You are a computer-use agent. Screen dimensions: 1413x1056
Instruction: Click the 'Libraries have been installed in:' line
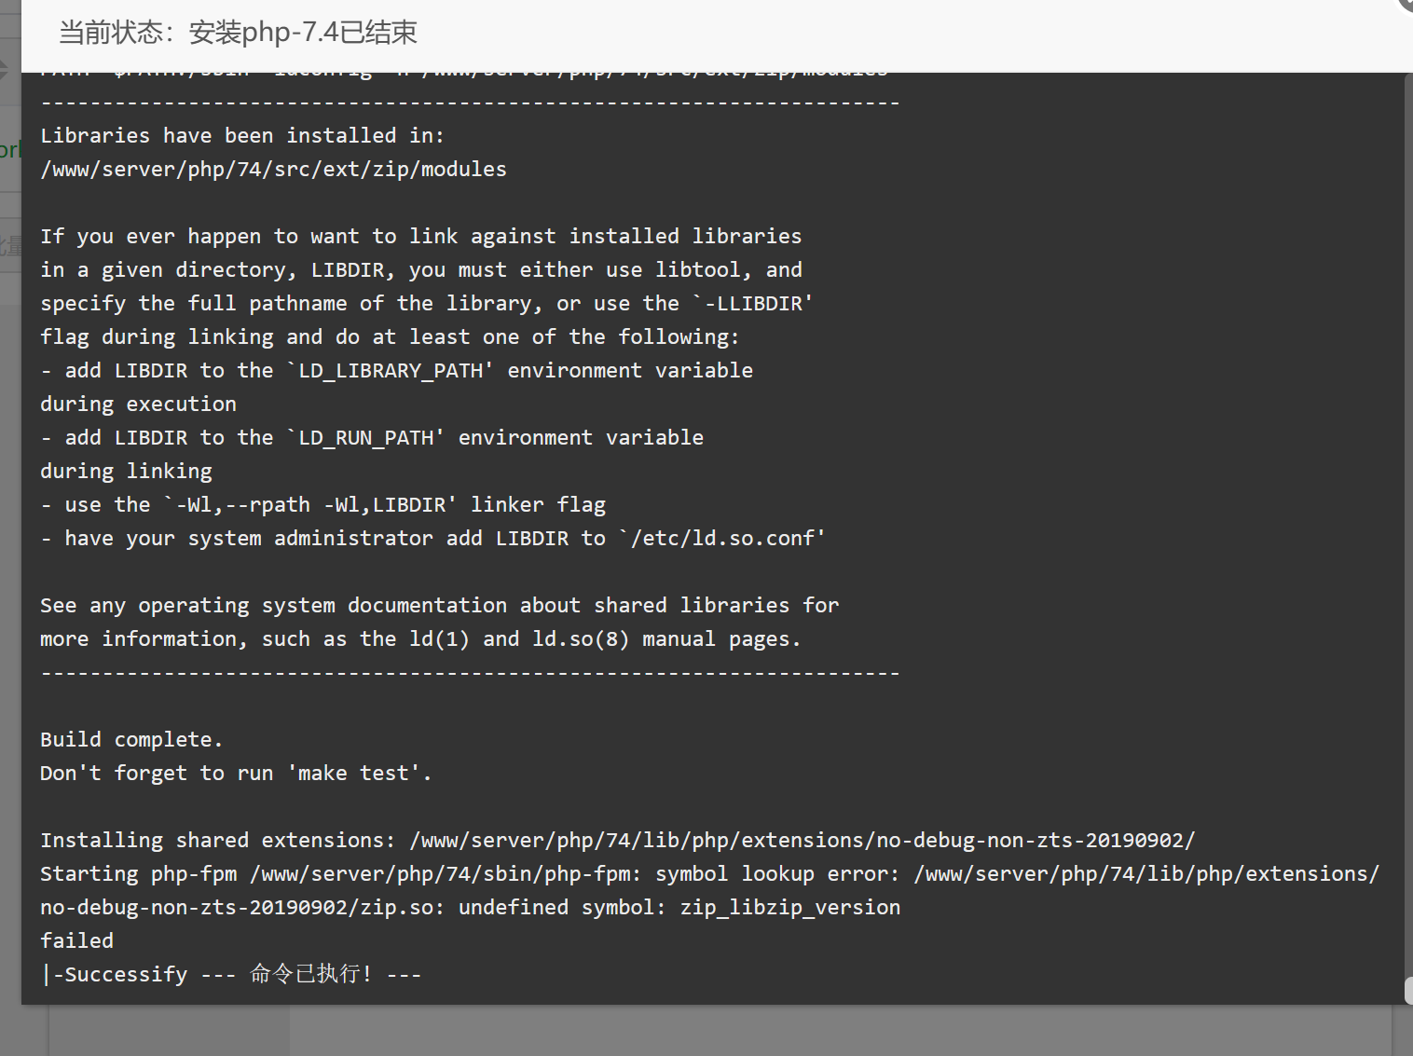tap(242, 136)
